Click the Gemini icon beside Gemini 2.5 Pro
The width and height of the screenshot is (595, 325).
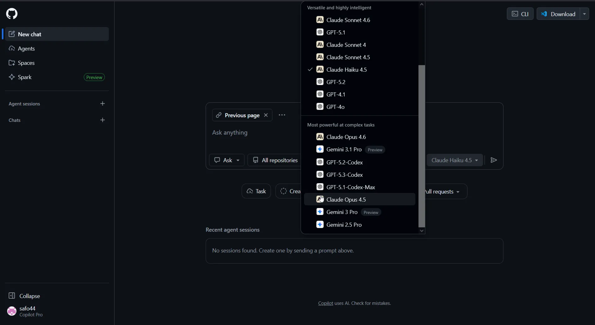tap(320, 225)
